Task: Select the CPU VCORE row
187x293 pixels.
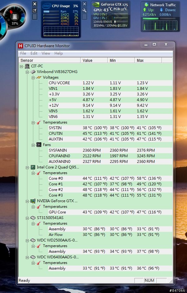Action: click(110, 83)
